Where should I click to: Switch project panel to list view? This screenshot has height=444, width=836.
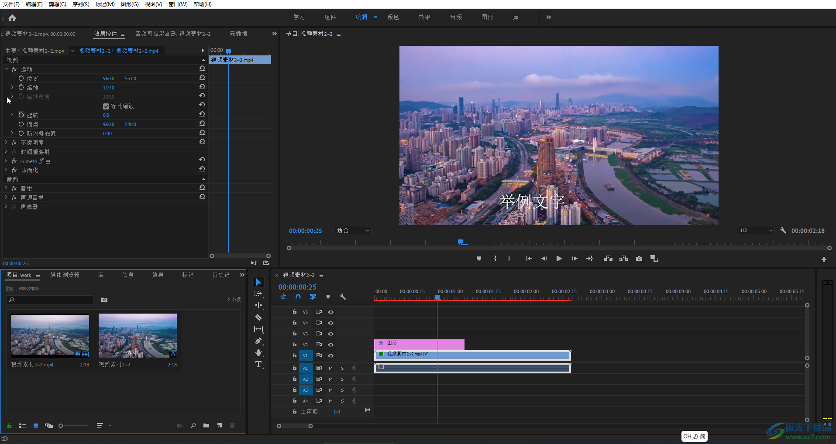point(23,426)
